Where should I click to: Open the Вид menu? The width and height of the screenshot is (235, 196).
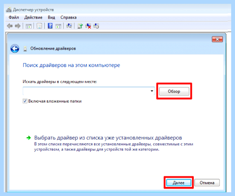51,17
